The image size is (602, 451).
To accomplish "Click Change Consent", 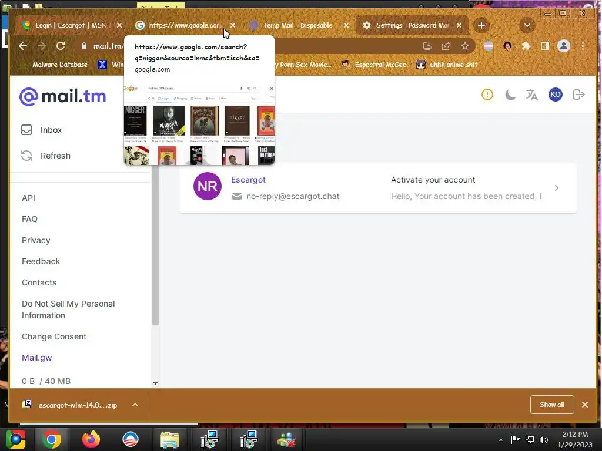I will pos(54,336).
